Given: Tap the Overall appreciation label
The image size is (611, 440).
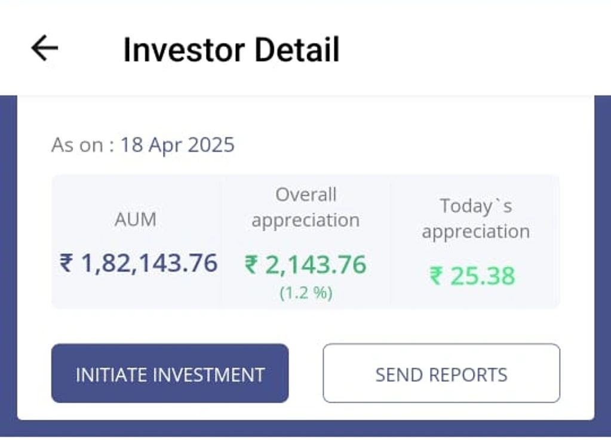Looking at the screenshot, I should (305, 207).
